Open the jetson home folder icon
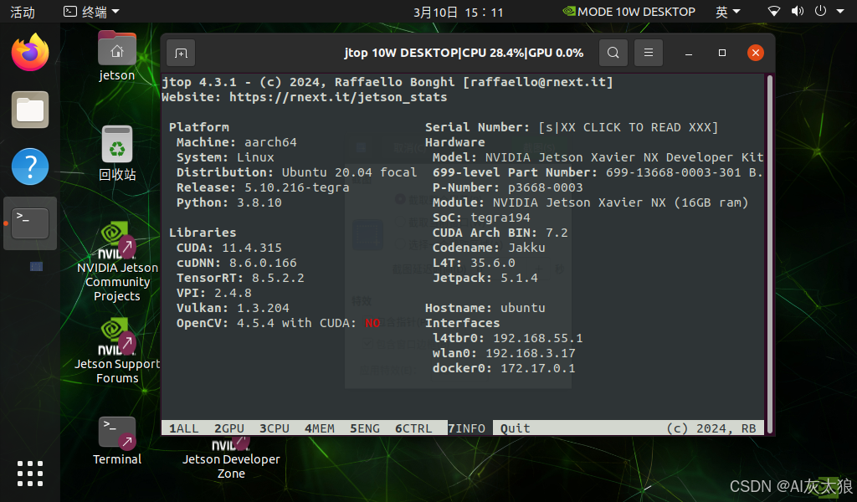The image size is (857, 502). 117,56
